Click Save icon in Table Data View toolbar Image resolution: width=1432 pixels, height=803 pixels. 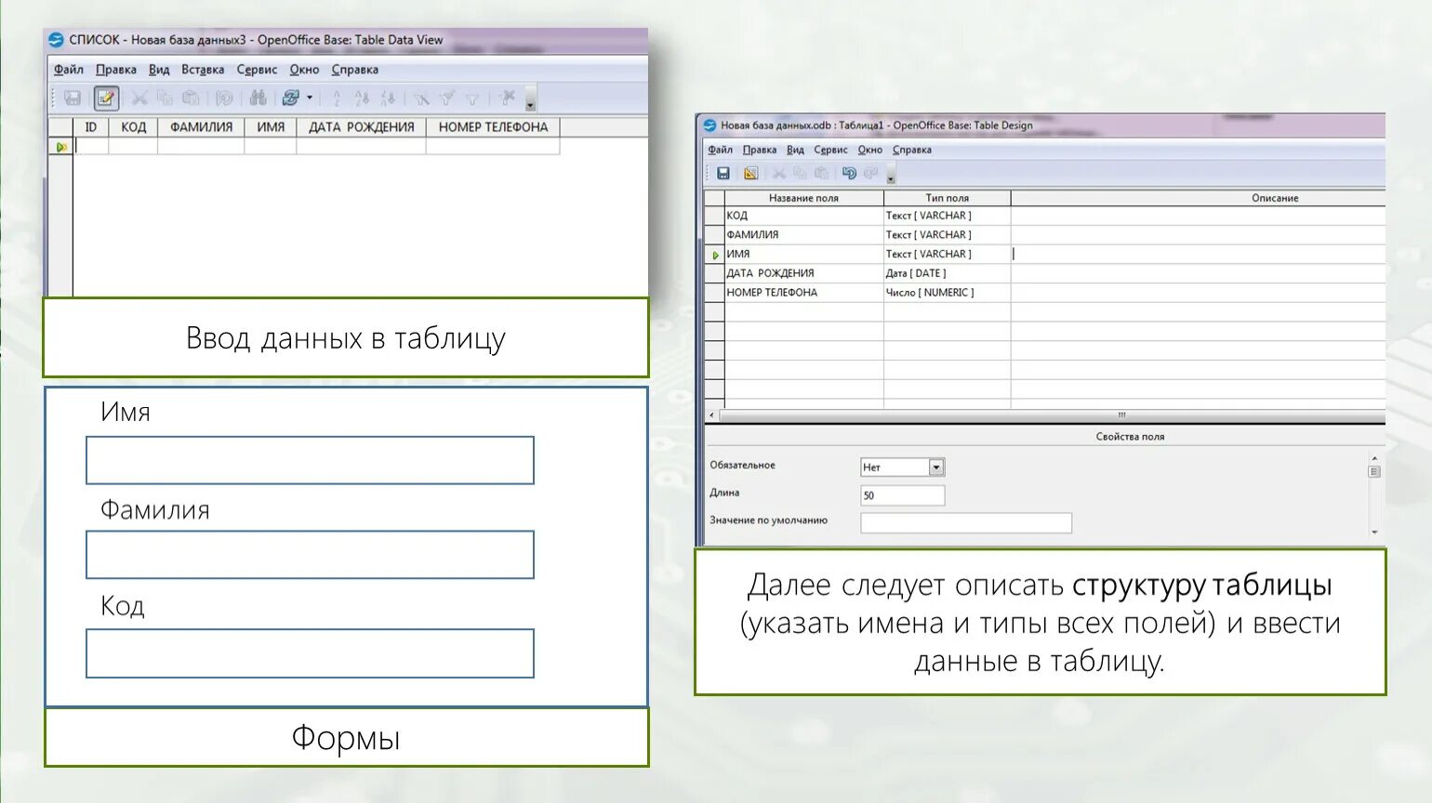tap(73, 98)
